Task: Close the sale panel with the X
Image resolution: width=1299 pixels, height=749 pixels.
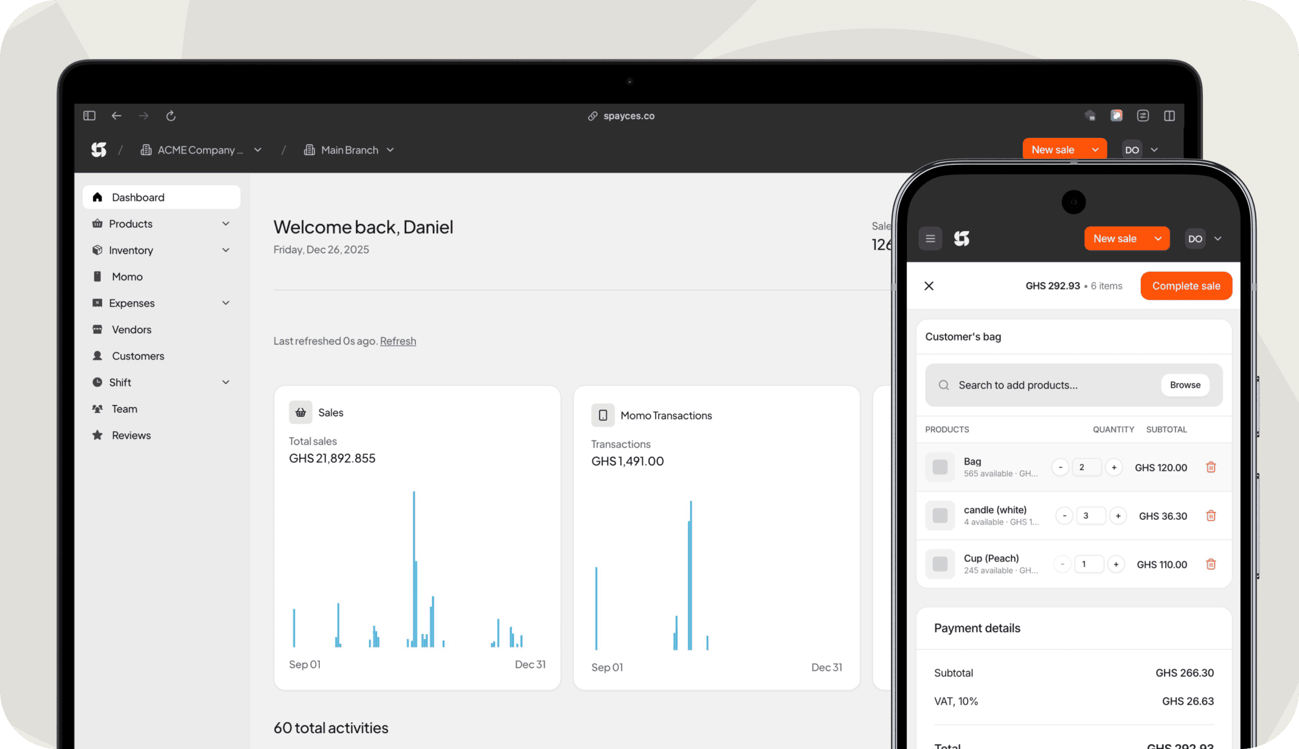Action: pos(929,286)
